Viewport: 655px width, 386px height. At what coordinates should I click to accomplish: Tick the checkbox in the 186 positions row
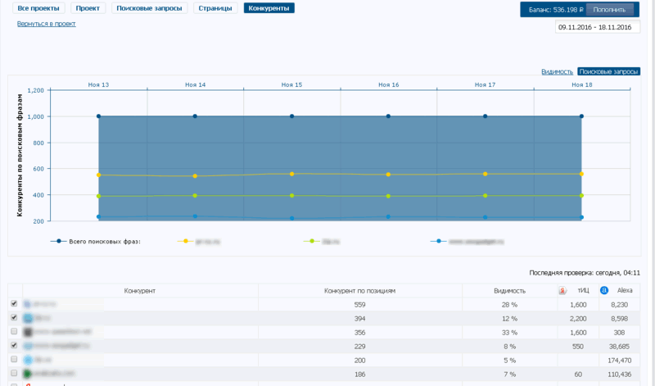click(14, 373)
